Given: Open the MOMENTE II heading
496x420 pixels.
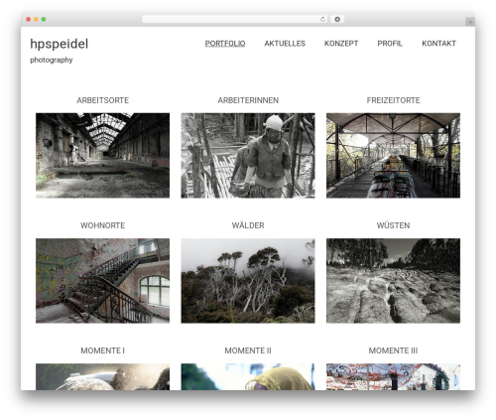Looking at the screenshot, I should 248,350.
